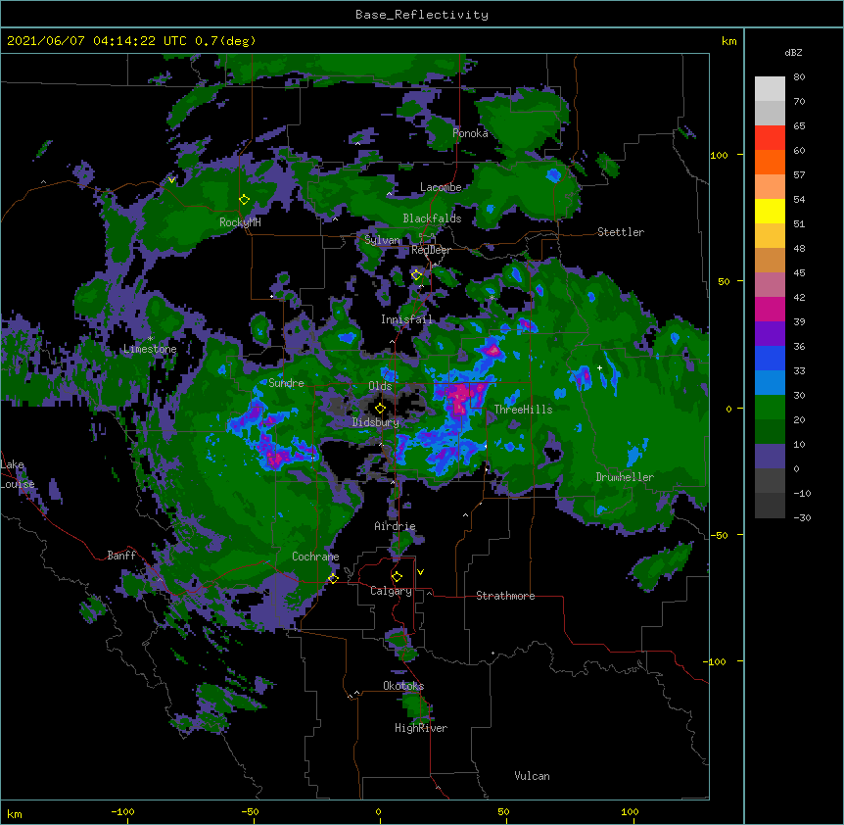
Task: Click the yellow diamond marker above RockyMH
Action: pos(245,200)
